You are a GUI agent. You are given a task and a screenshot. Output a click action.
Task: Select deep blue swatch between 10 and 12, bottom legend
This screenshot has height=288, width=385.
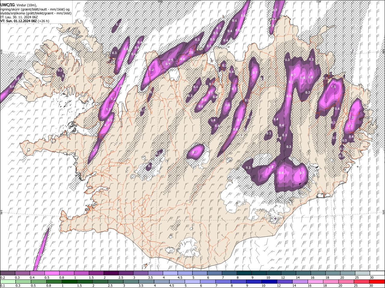point(269,281)
